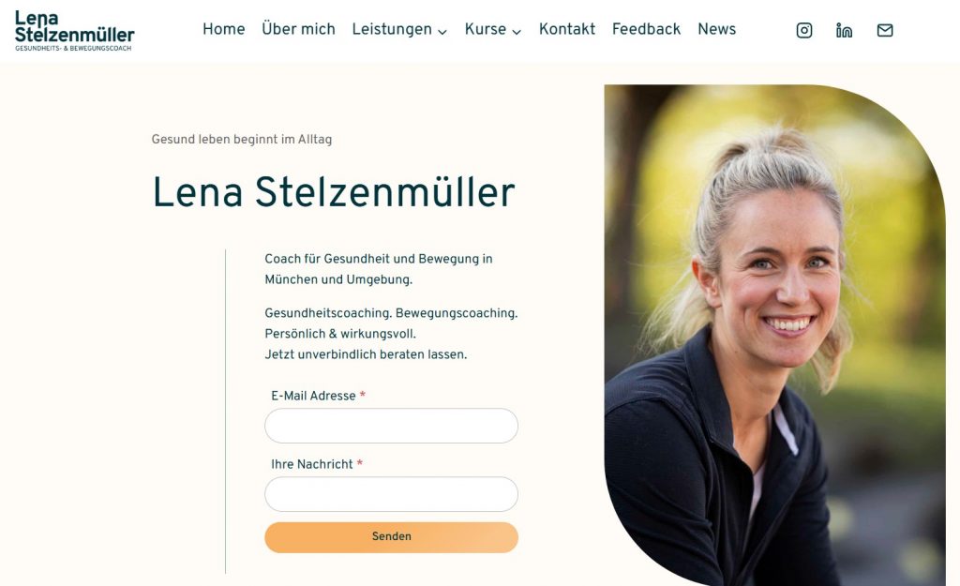Expand the Leistungen dropdown chevron
Screen dimensions: 960x586
click(442, 32)
